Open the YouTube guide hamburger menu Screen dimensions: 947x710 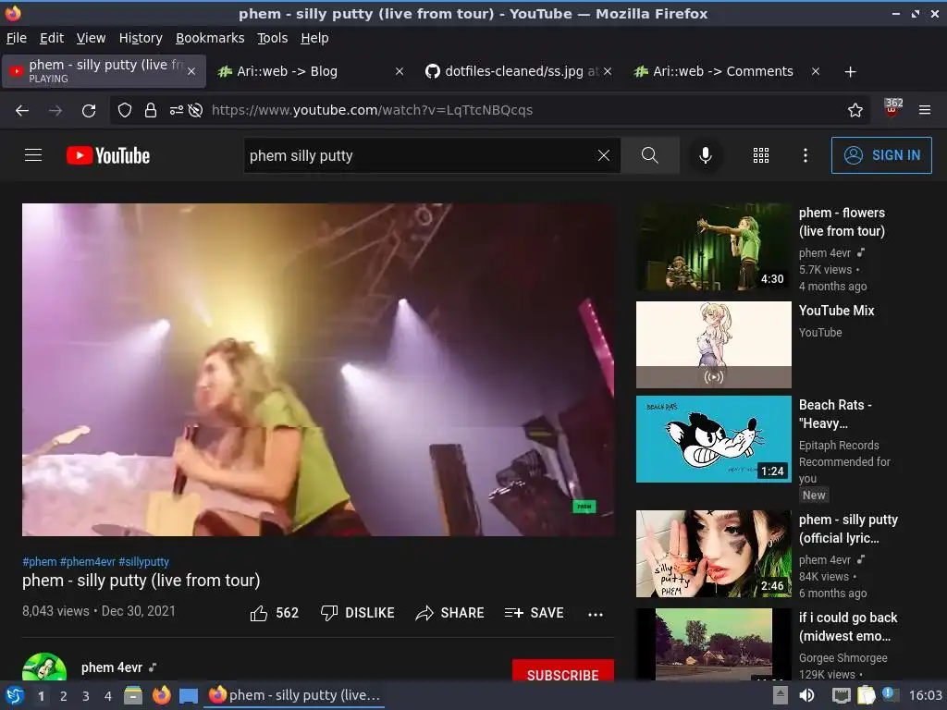tap(33, 155)
